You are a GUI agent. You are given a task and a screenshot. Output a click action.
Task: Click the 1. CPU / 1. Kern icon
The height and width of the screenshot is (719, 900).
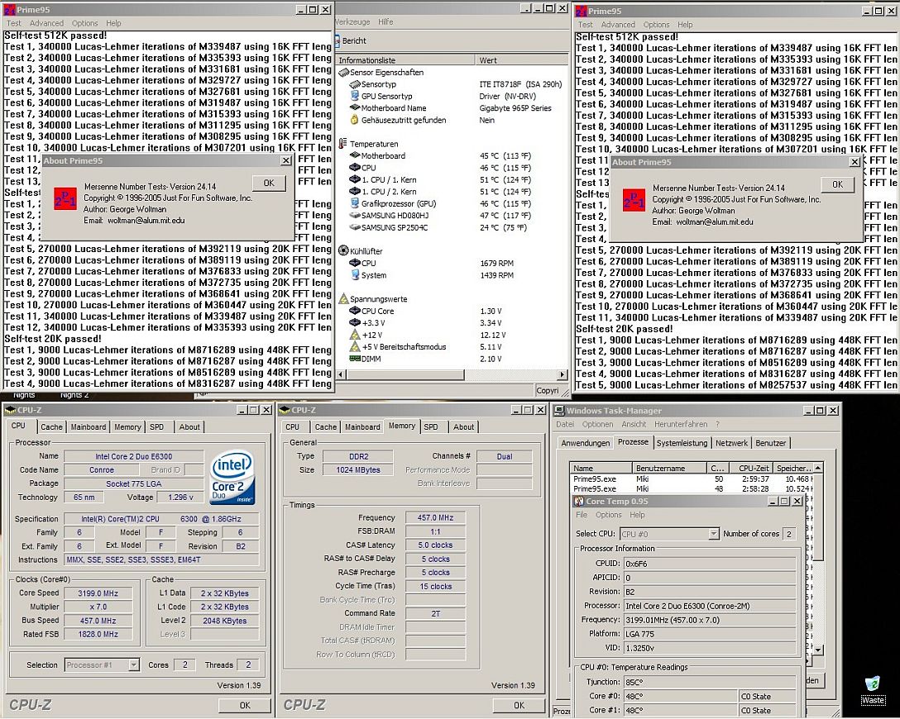pyautogui.click(x=355, y=179)
